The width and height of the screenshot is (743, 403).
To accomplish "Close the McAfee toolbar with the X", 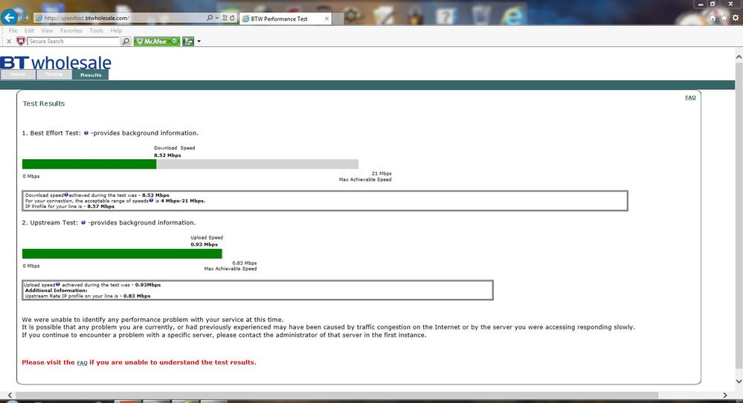I will (x=8, y=42).
